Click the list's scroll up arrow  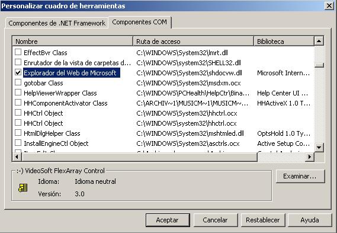pyautogui.click(x=319, y=41)
